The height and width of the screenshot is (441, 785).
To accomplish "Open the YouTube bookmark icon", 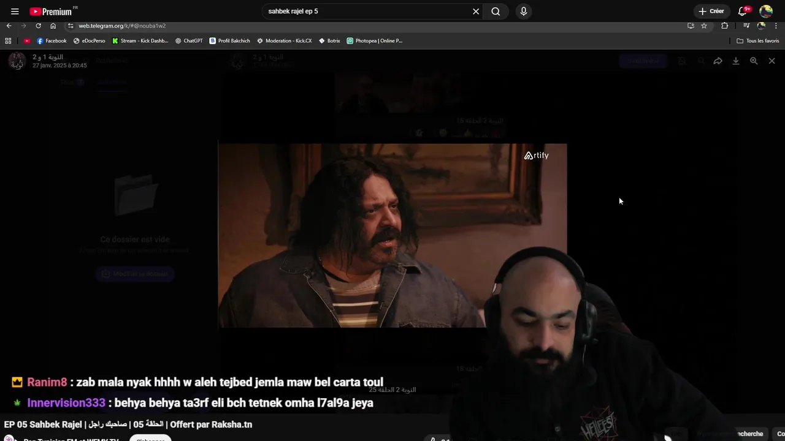I will [x=27, y=40].
